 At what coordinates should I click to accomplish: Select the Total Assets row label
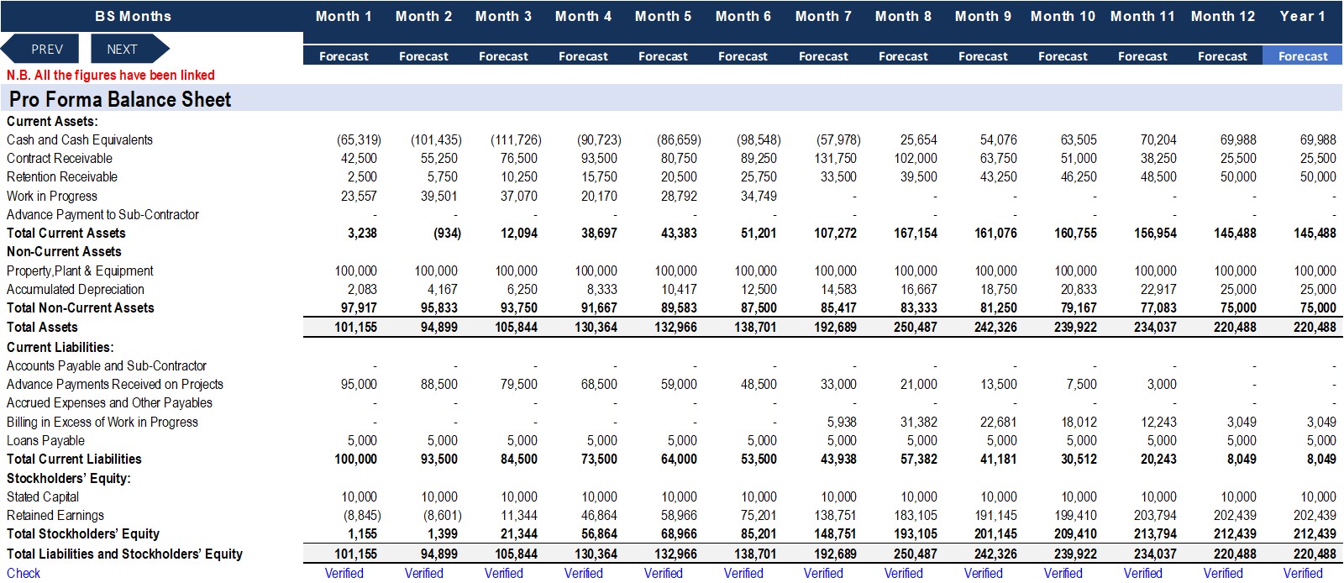(42, 327)
